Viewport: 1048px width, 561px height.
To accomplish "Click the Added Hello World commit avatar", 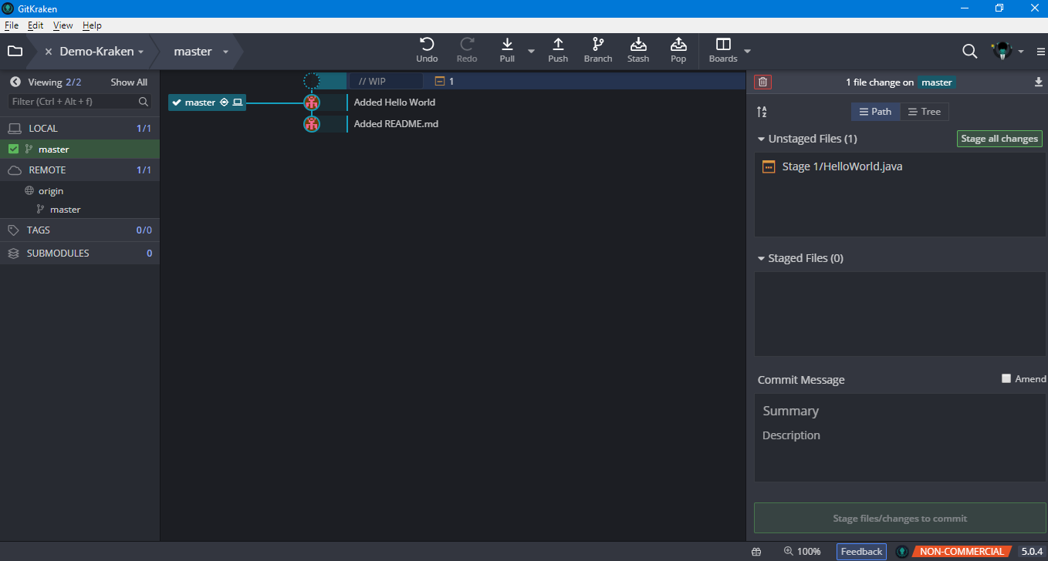I will 311,102.
